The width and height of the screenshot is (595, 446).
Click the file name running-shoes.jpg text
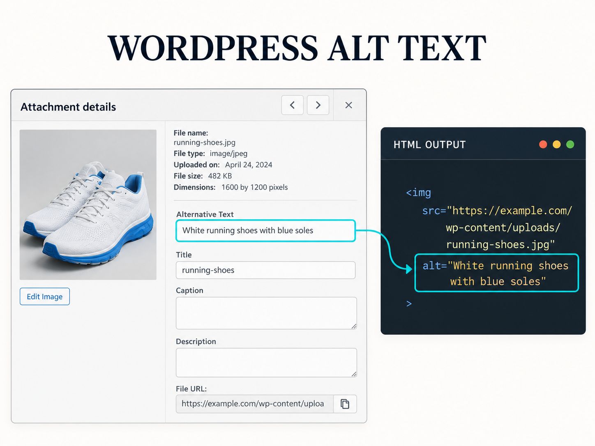(x=205, y=143)
